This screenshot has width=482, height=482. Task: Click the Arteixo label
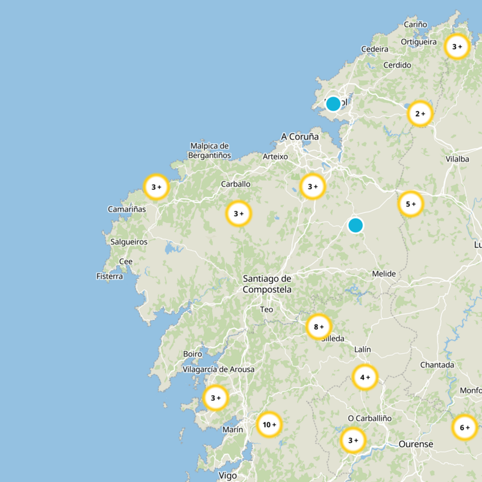pos(275,157)
